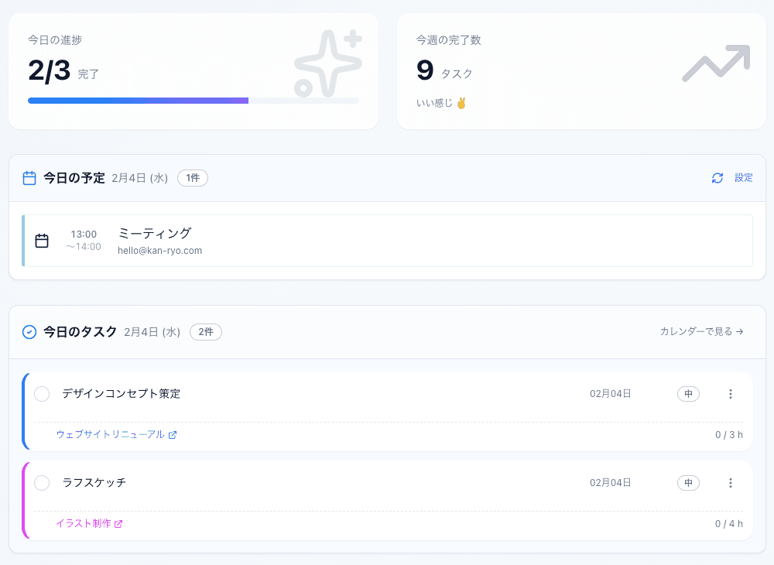Click the 中 priority badge on ラフスケッチ

coord(688,482)
